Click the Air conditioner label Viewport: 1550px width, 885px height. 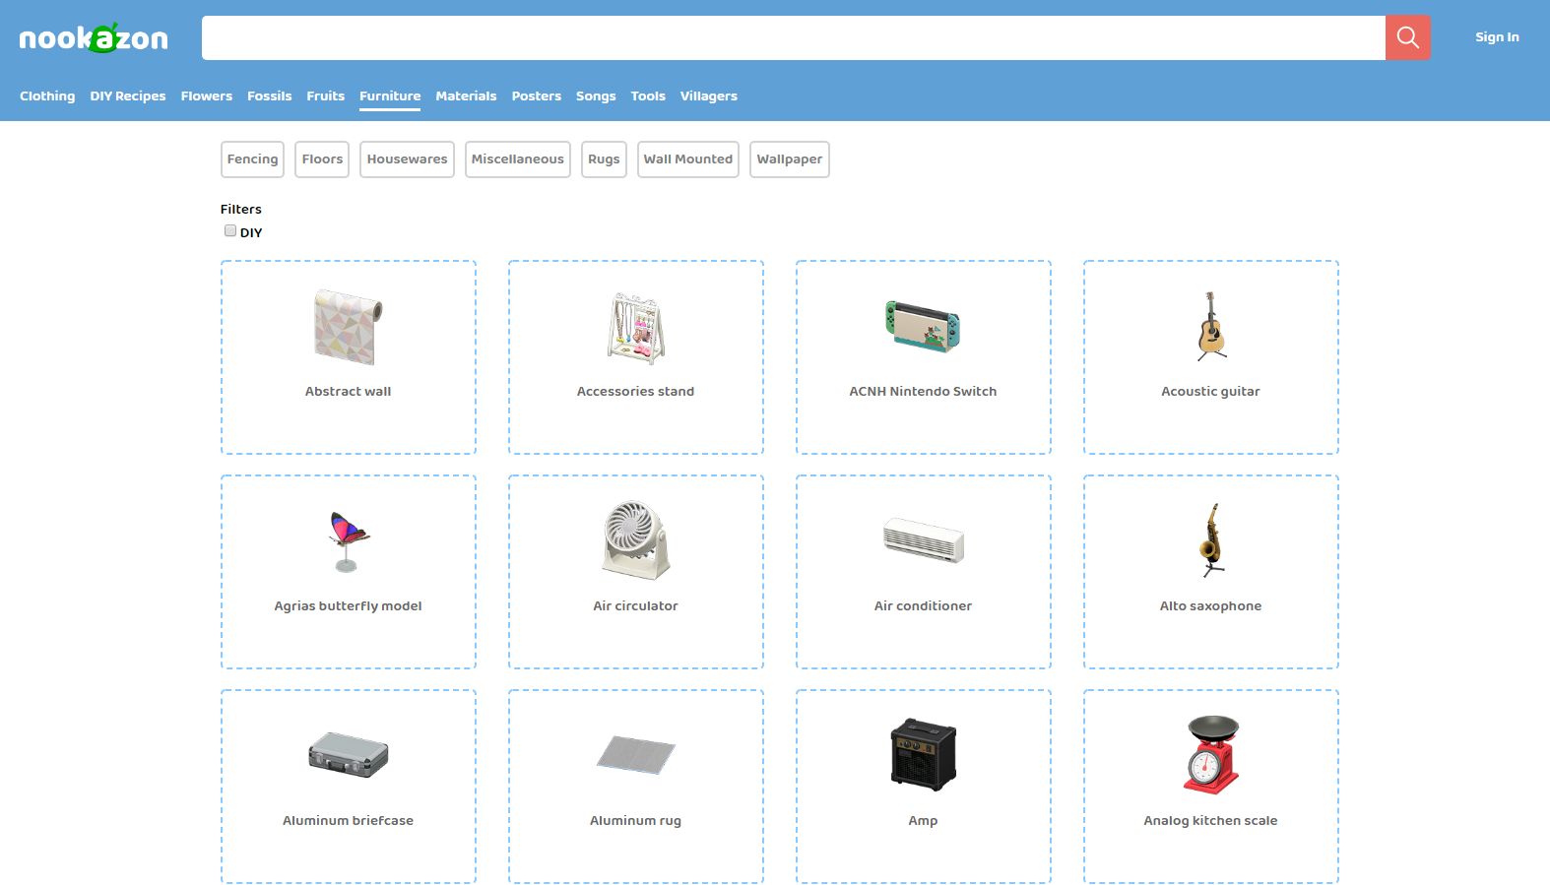[x=923, y=605]
